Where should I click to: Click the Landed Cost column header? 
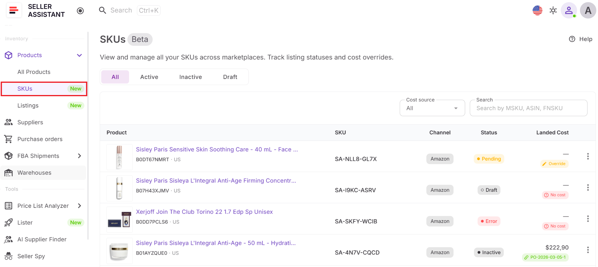[x=552, y=133]
